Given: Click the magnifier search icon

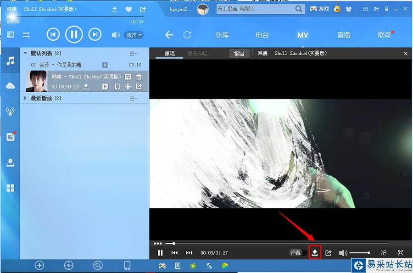Looking at the screenshot, I should tap(299, 9).
